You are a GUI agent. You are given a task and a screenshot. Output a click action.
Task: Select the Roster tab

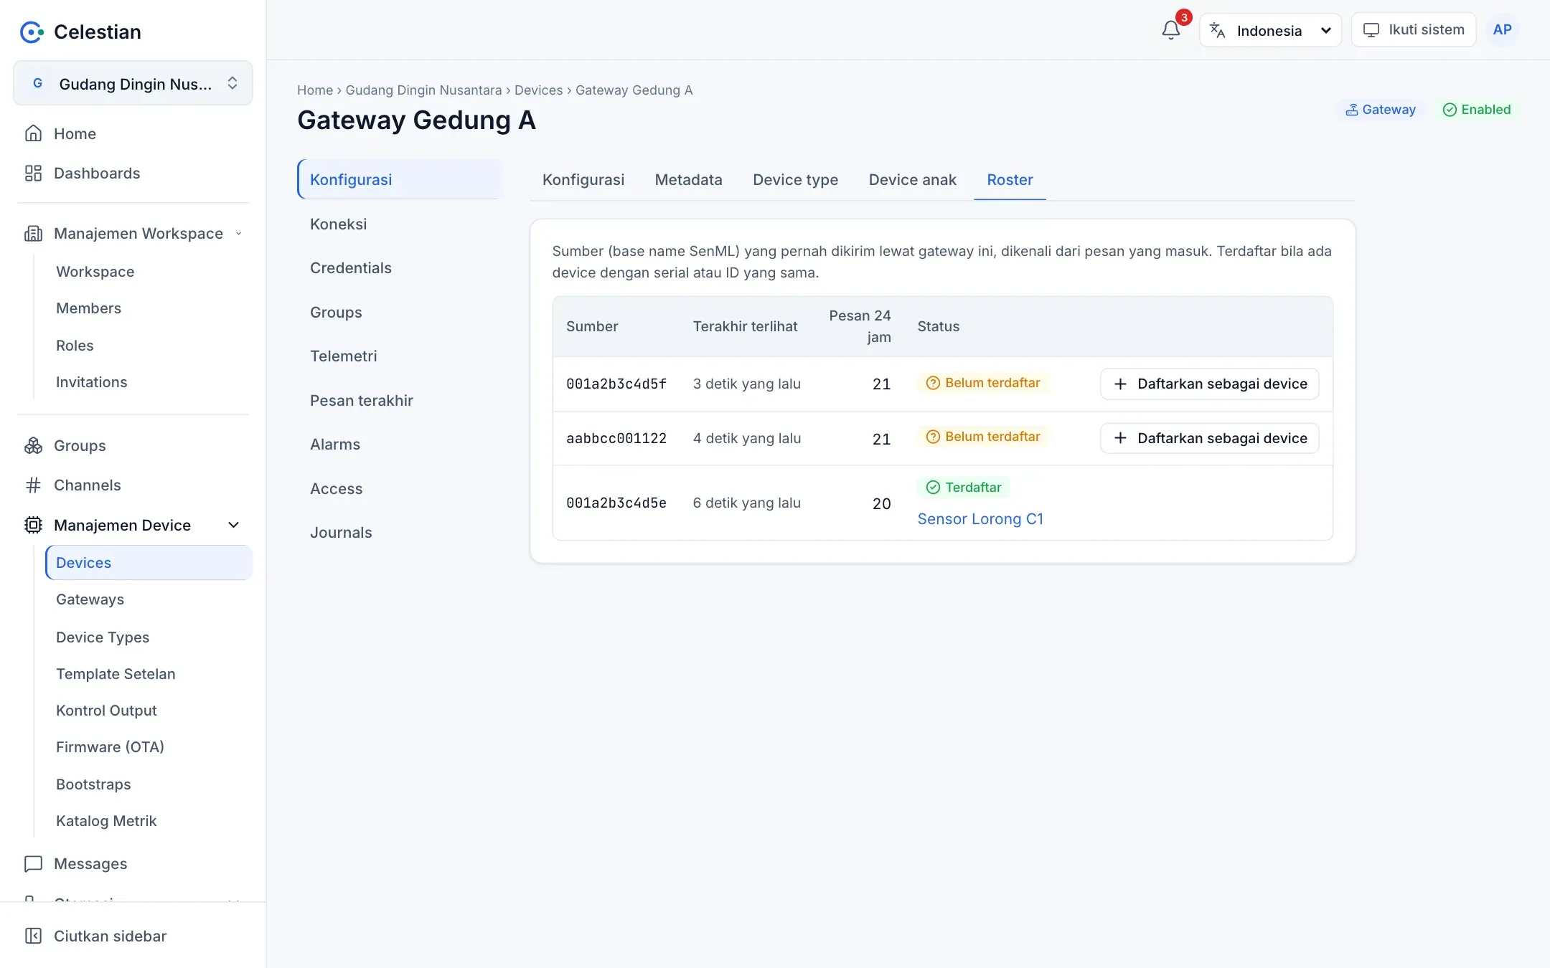(1010, 179)
